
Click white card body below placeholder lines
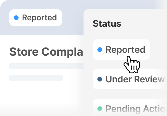43,94
